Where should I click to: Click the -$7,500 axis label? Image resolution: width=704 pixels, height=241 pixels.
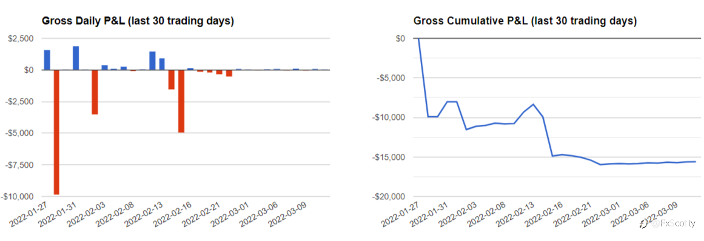tap(19, 165)
